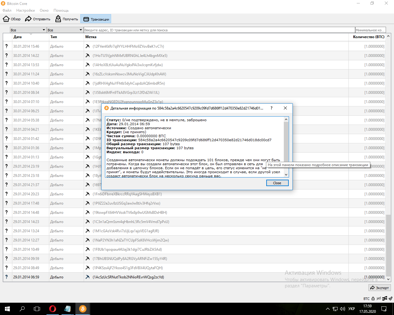The image size is (394, 315).
Task: Open the Окно menu
Action: pos(44,10)
